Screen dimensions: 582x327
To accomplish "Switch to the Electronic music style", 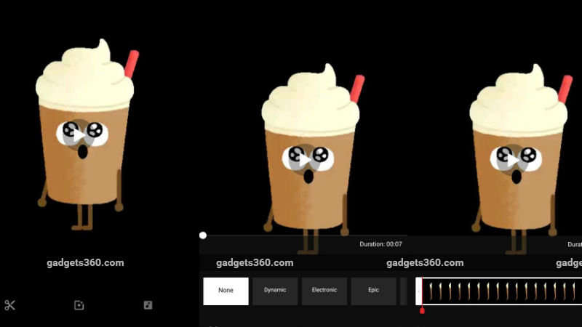I will pyautogui.click(x=324, y=291).
